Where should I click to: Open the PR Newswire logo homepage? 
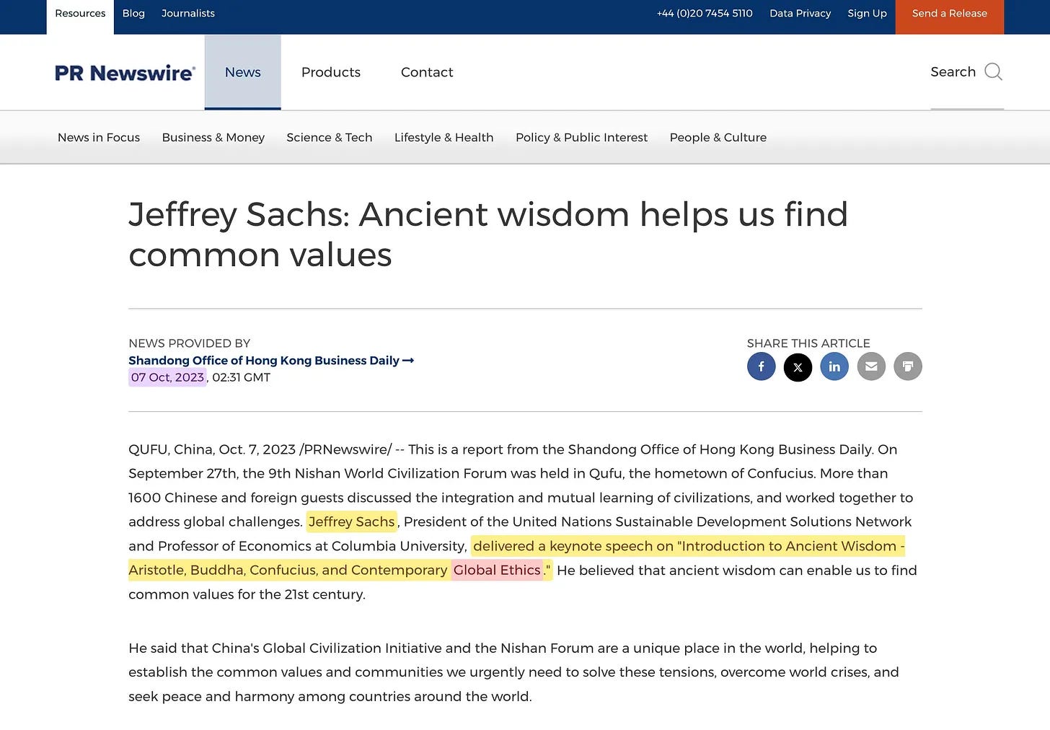125,73
